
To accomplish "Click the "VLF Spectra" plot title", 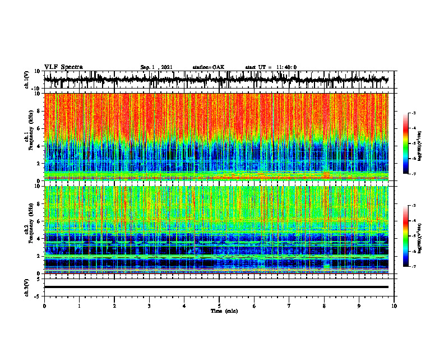I will click(63, 67).
